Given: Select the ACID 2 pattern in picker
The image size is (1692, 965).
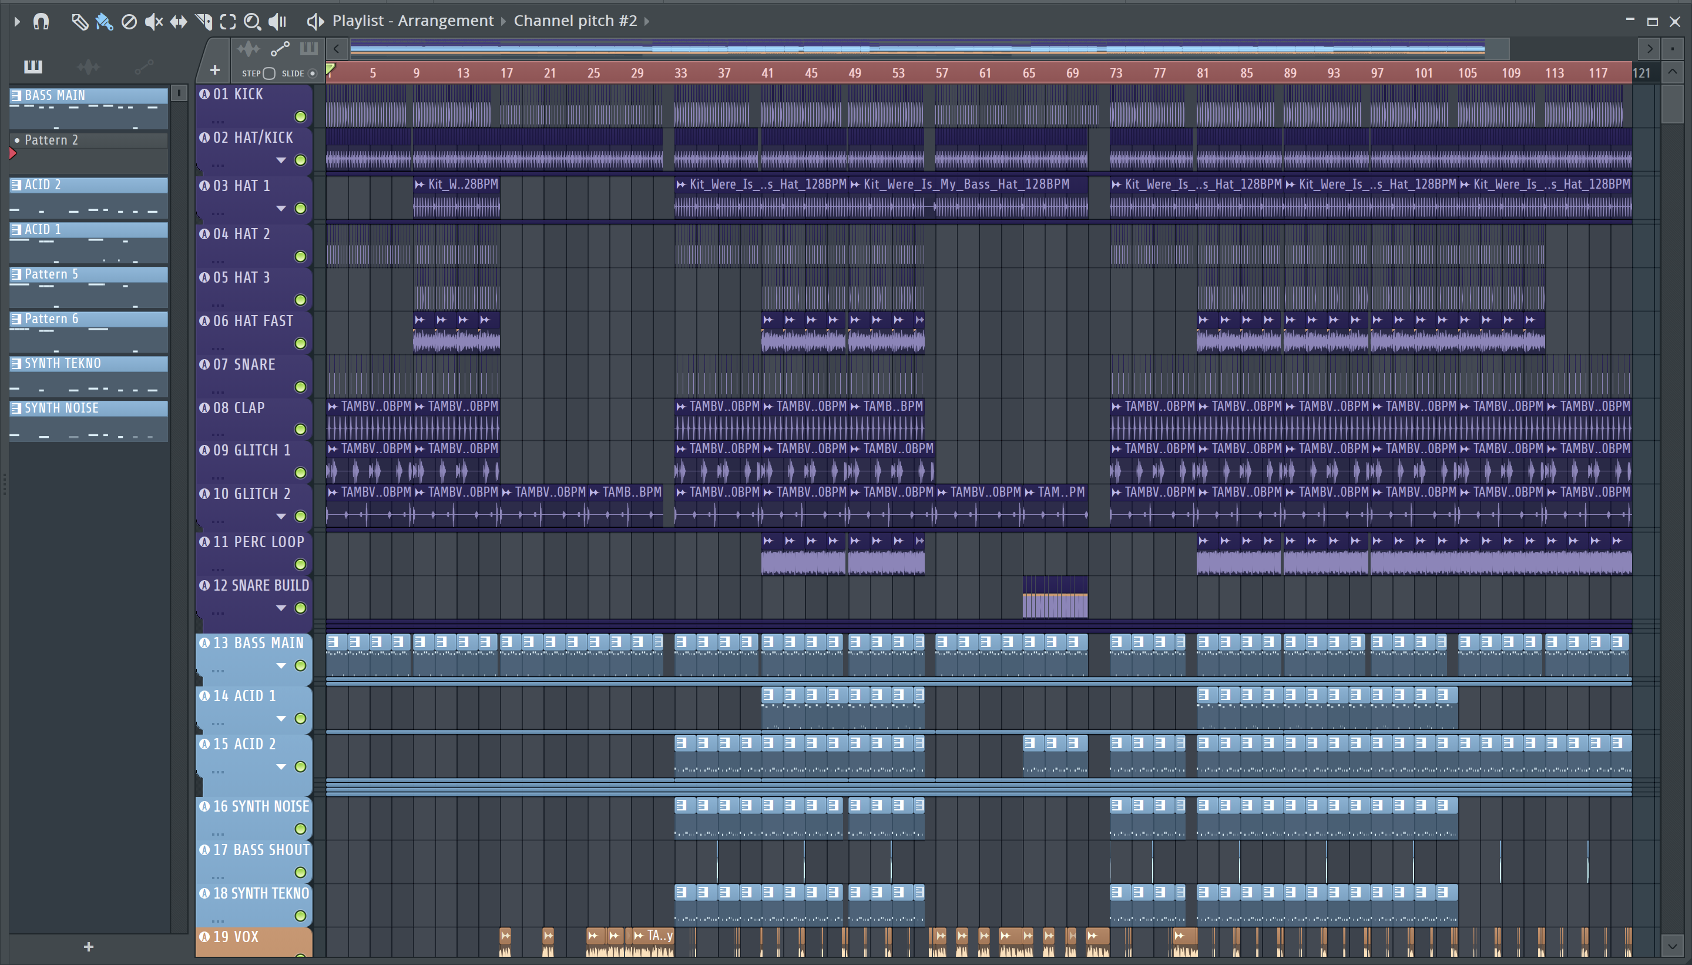Looking at the screenshot, I should [x=89, y=197].
